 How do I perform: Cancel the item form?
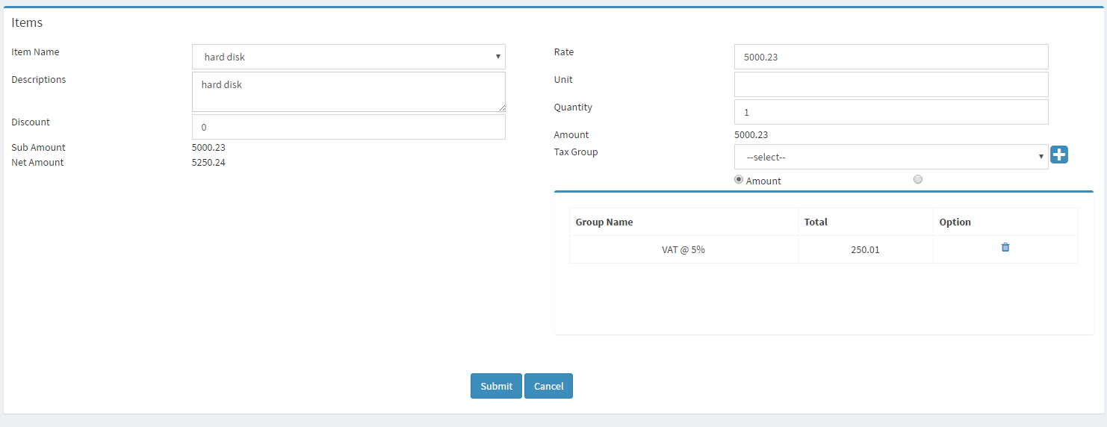pos(548,386)
